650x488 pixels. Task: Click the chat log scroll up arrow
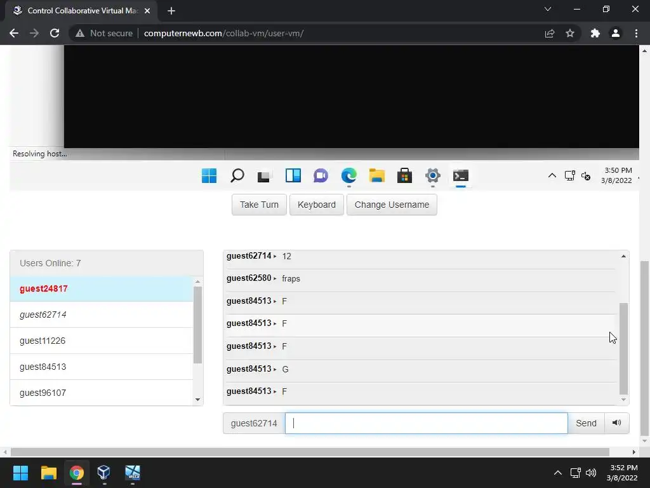(623, 257)
